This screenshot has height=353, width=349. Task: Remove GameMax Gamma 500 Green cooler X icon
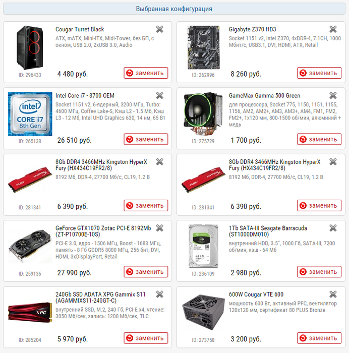(333, 95)
